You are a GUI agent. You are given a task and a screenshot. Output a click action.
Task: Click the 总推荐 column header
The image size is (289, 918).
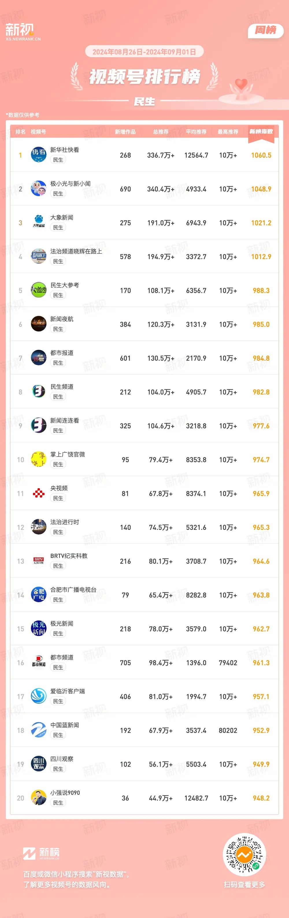tap(161, 132)
